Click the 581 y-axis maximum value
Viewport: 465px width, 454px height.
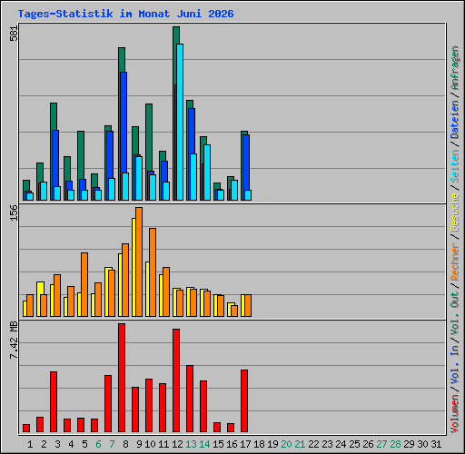point(14,33)
